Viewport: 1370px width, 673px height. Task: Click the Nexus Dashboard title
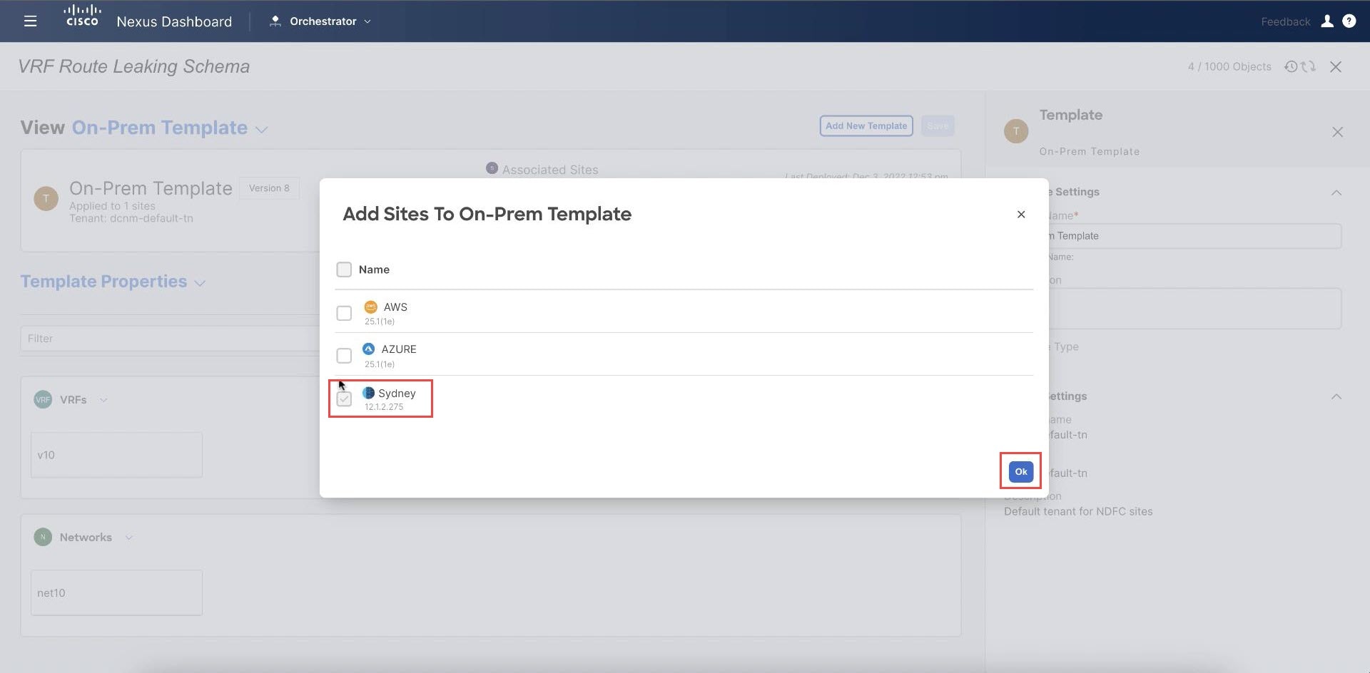click(174, 21)
